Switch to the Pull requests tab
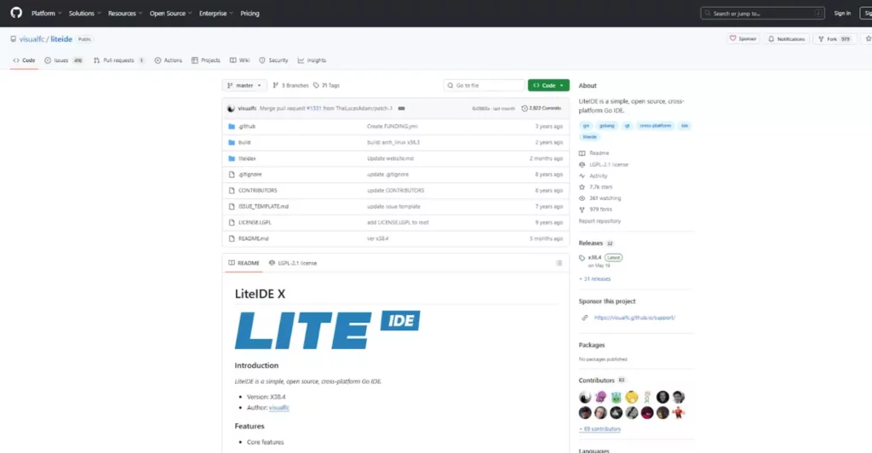This screenshot has height=453, width=872. pyautogui.click(x=118, y=60)
